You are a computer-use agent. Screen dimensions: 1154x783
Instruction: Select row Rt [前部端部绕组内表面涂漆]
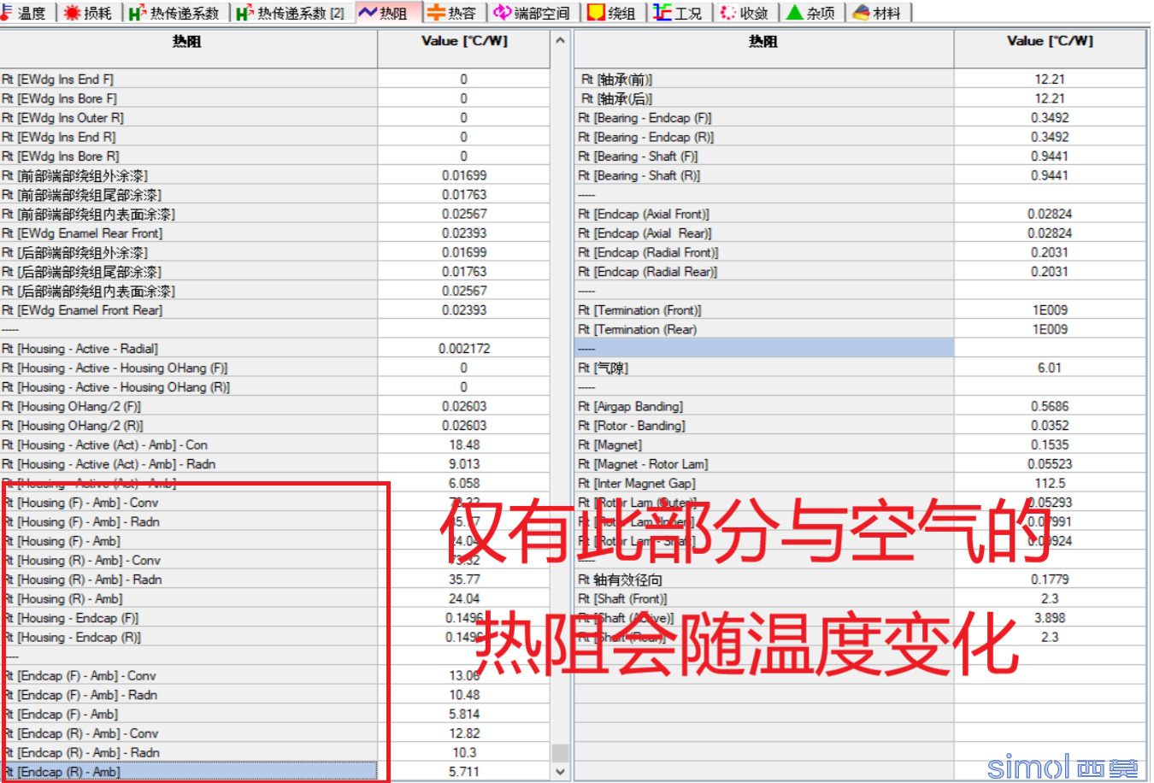(x=188, y=215)
